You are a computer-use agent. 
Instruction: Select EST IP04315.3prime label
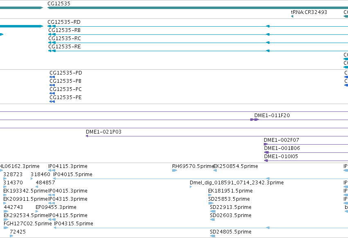tap(68, 199)
